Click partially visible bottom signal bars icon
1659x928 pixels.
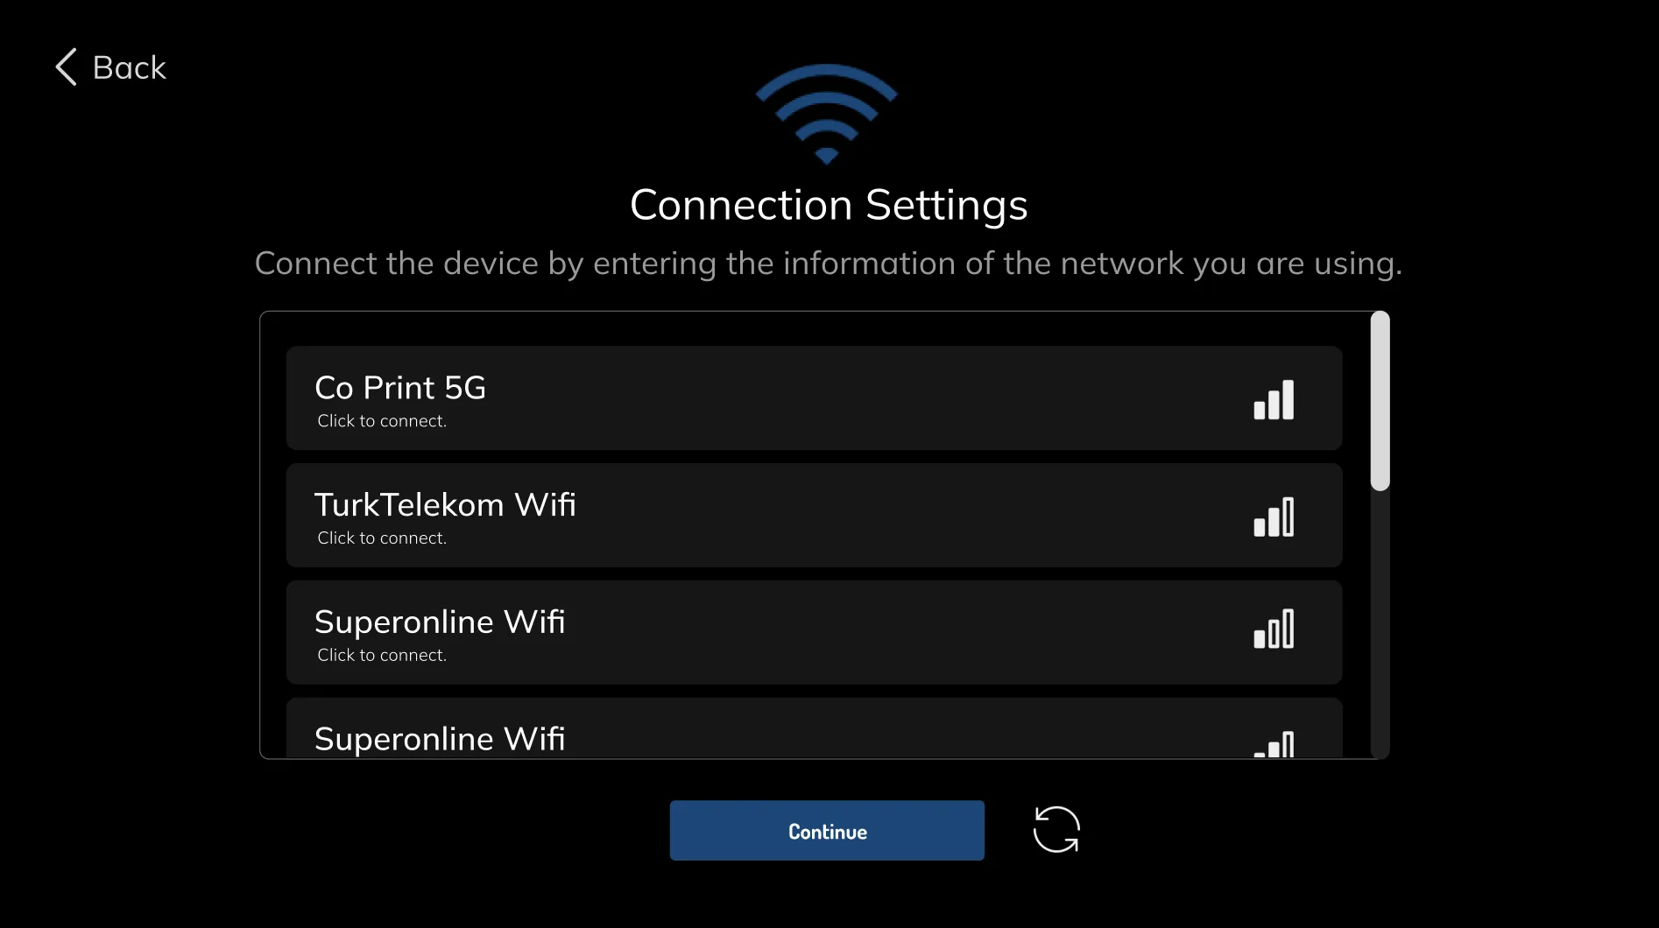click(1274, 744)
